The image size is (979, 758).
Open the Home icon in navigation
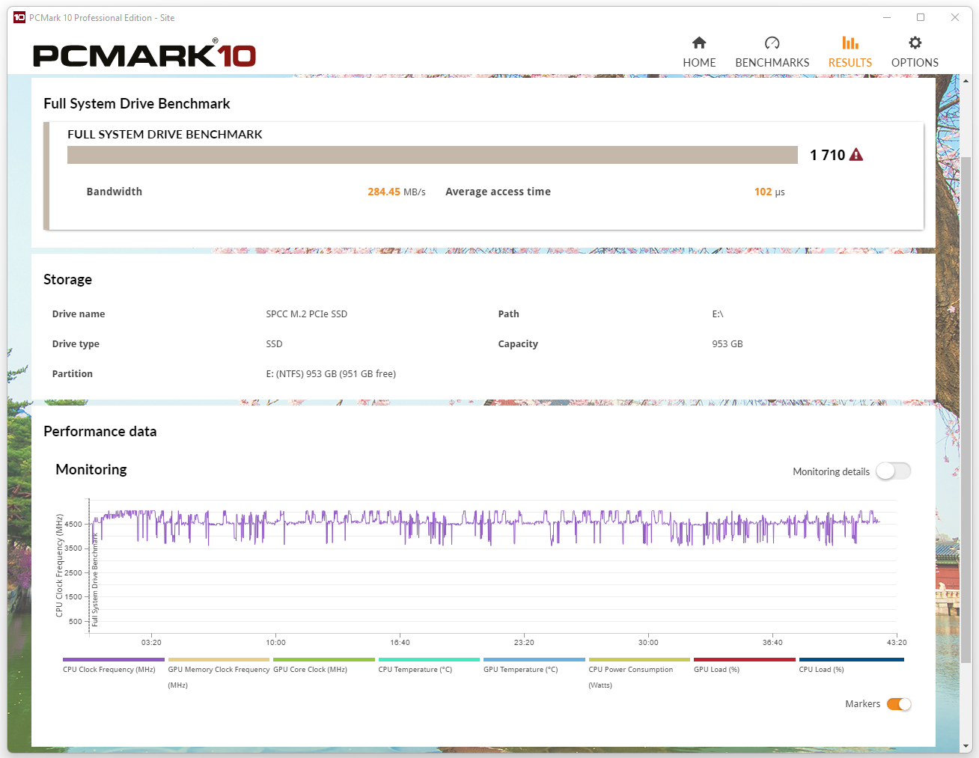699,43
